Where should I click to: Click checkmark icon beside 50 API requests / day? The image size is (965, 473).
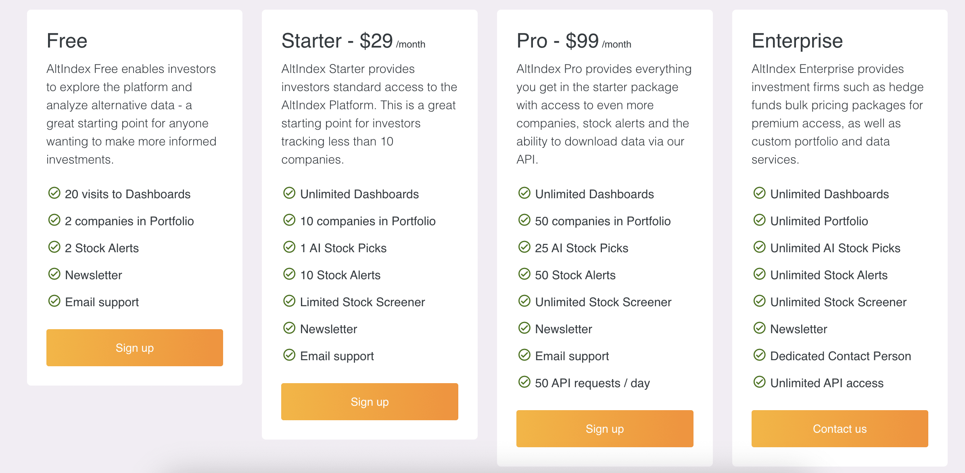524,382
